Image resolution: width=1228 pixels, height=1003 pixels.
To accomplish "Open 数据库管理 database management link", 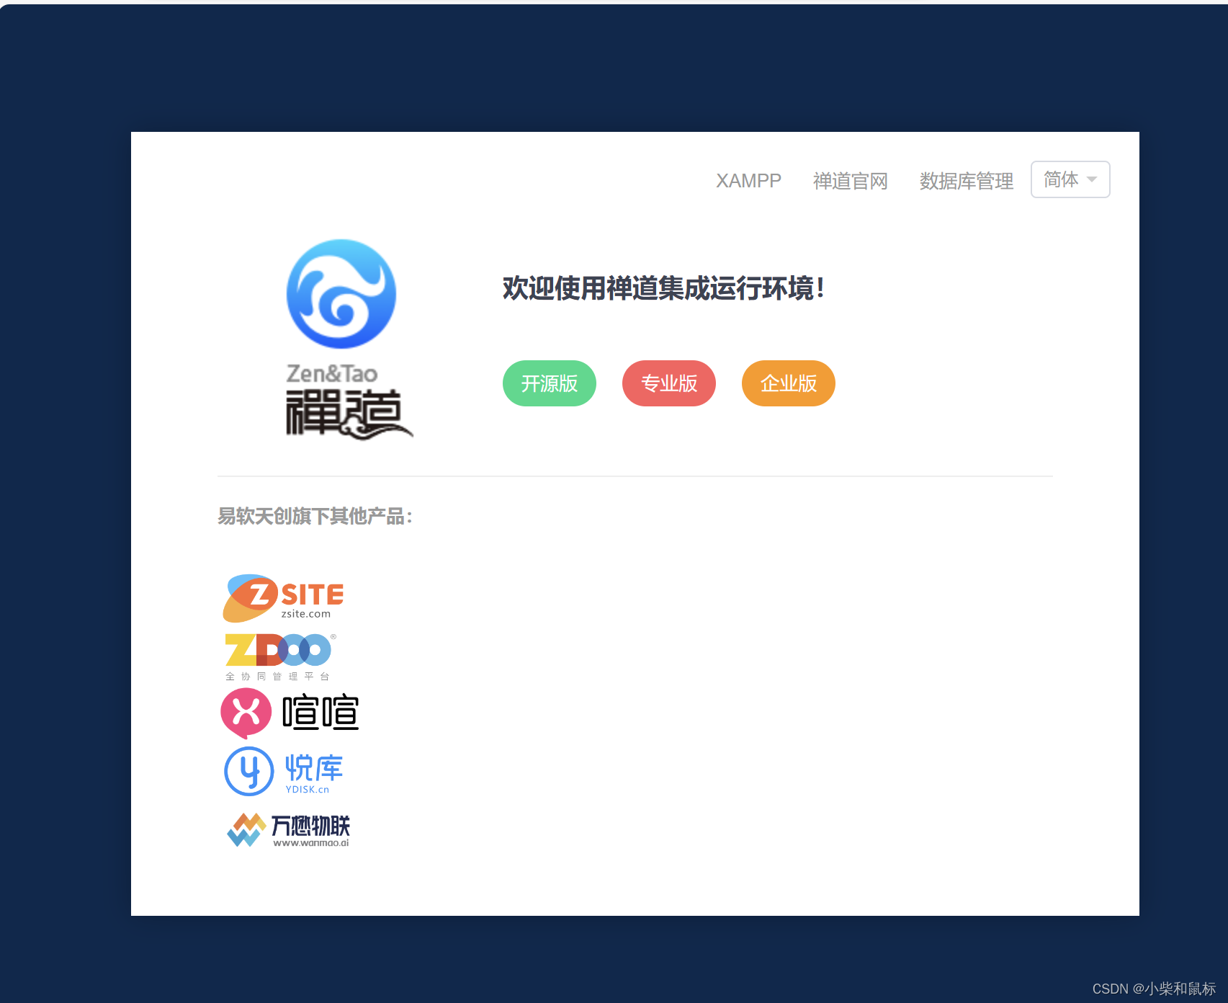I will [966, 181].
